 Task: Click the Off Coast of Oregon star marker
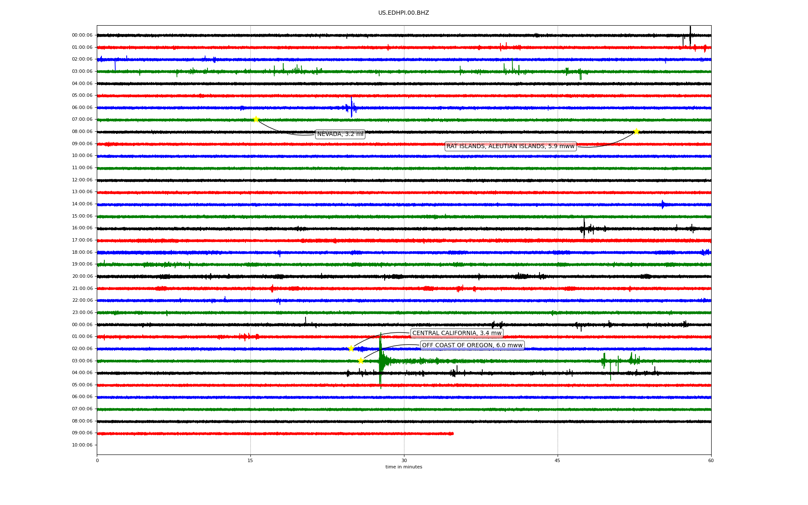click(x=361, y=361)
